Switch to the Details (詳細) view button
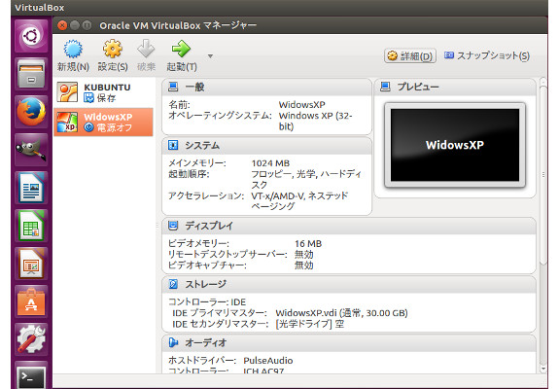The height and width of the screenshot is (389, 559). click(410, 56)
